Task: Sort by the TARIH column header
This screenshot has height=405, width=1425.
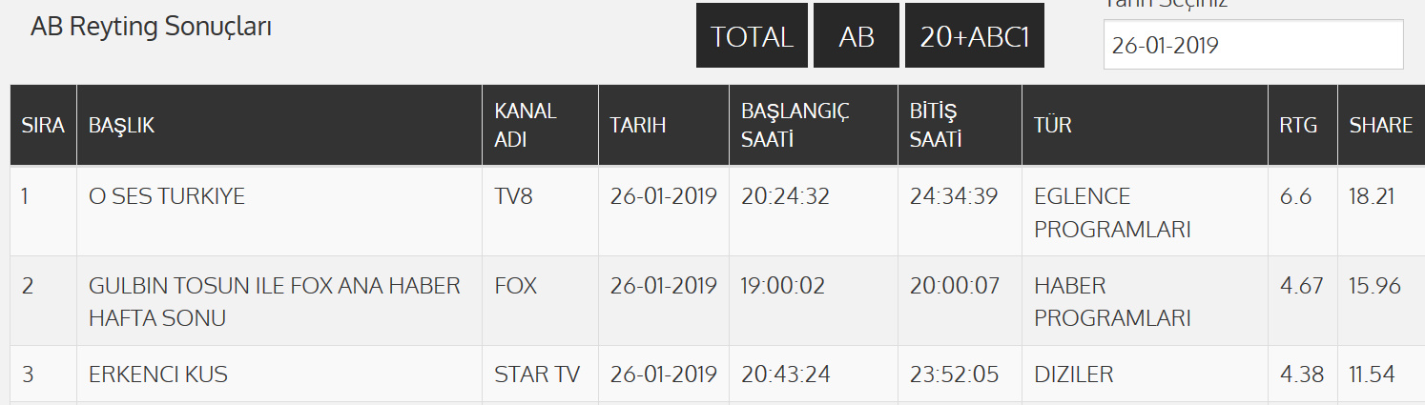Action: pos(638,125)
